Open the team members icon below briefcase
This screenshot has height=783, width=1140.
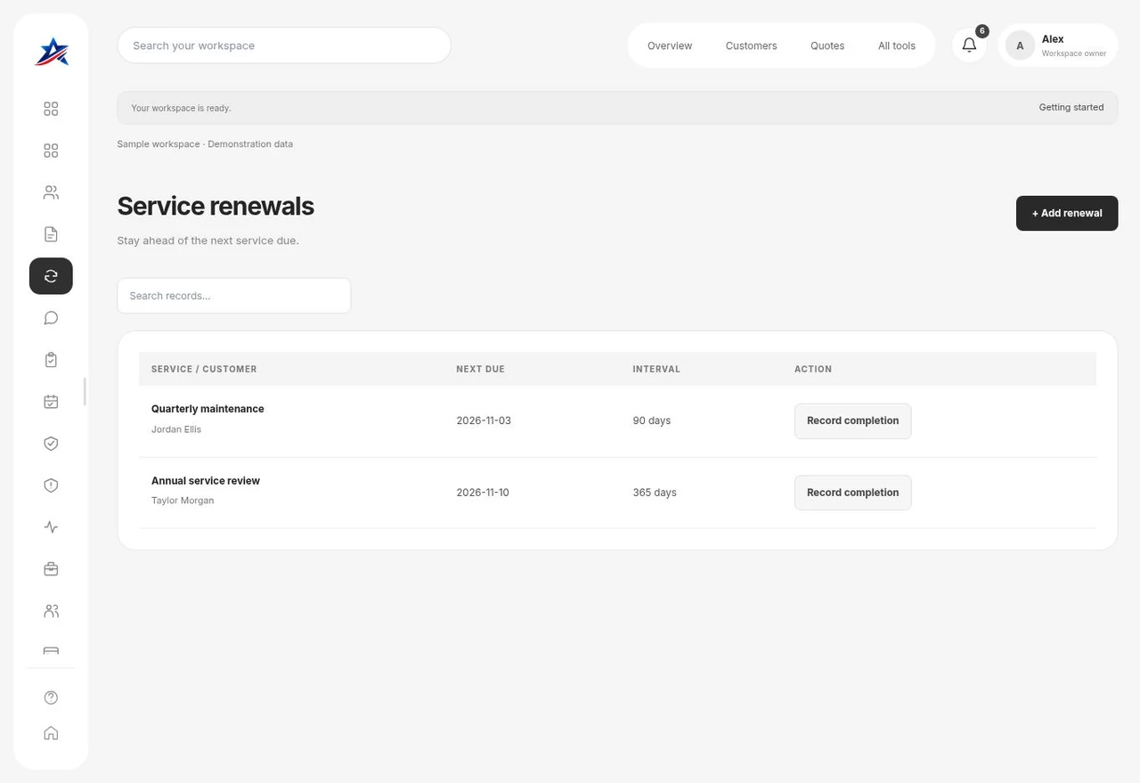(51, 611)
